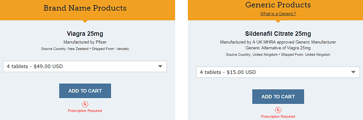Screen dimensions: 363x120
Task: Click the Sildenafil Citrate 25mg product title
Action: coord(278,34)
